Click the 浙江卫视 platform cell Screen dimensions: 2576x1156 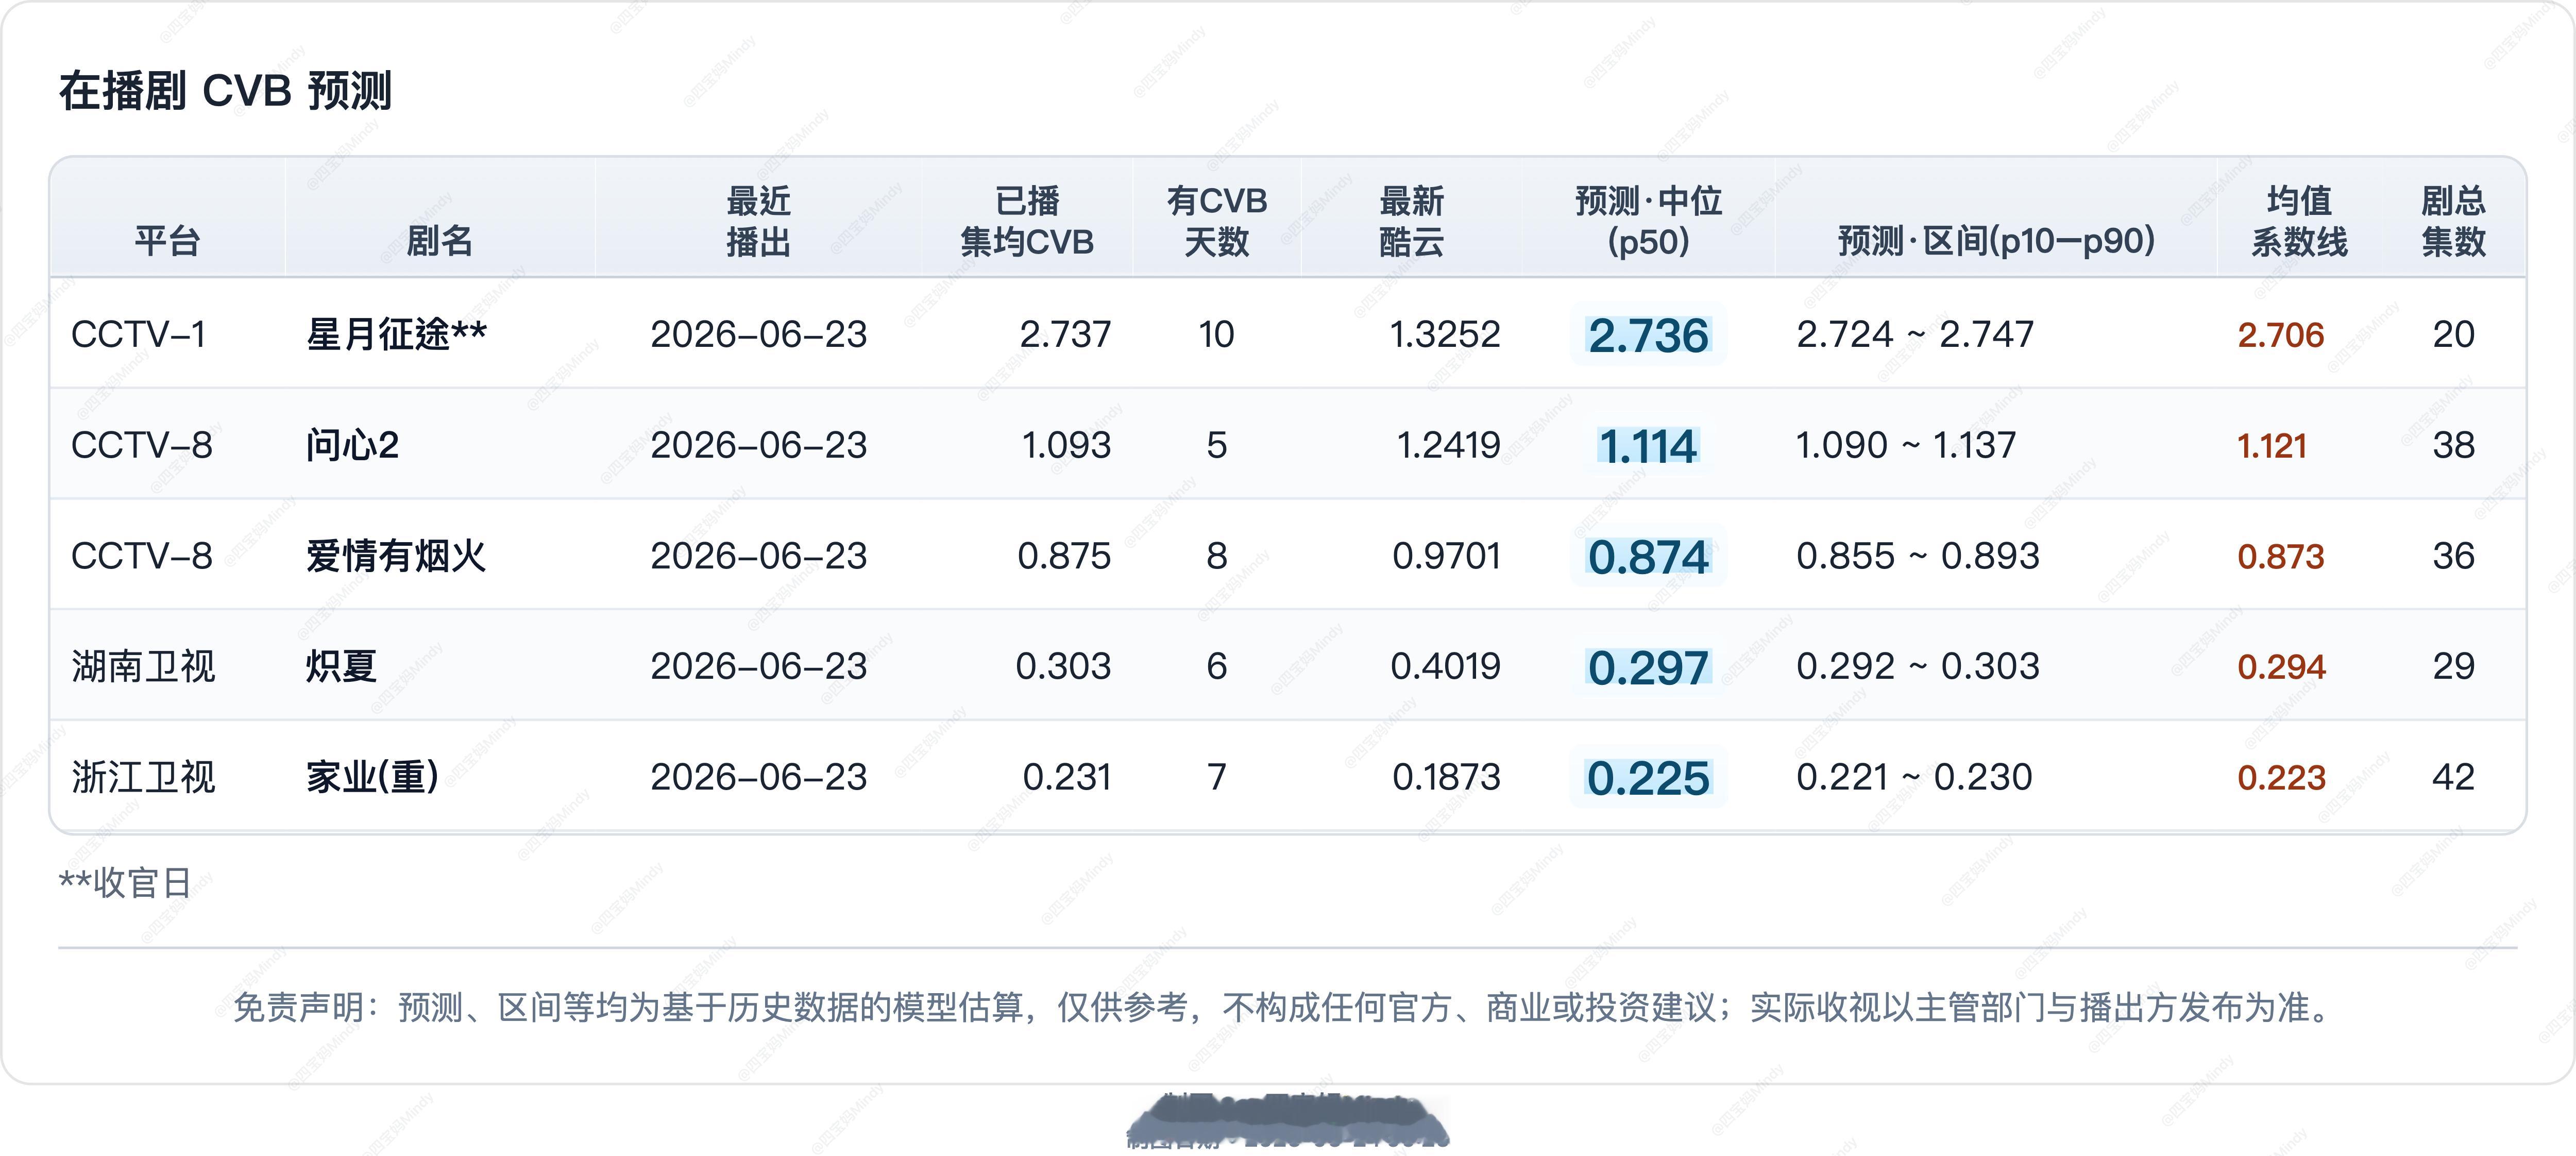click(143, 777)
